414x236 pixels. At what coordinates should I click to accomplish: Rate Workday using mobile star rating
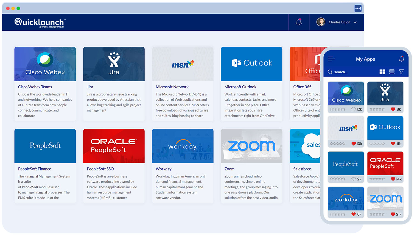338,214
